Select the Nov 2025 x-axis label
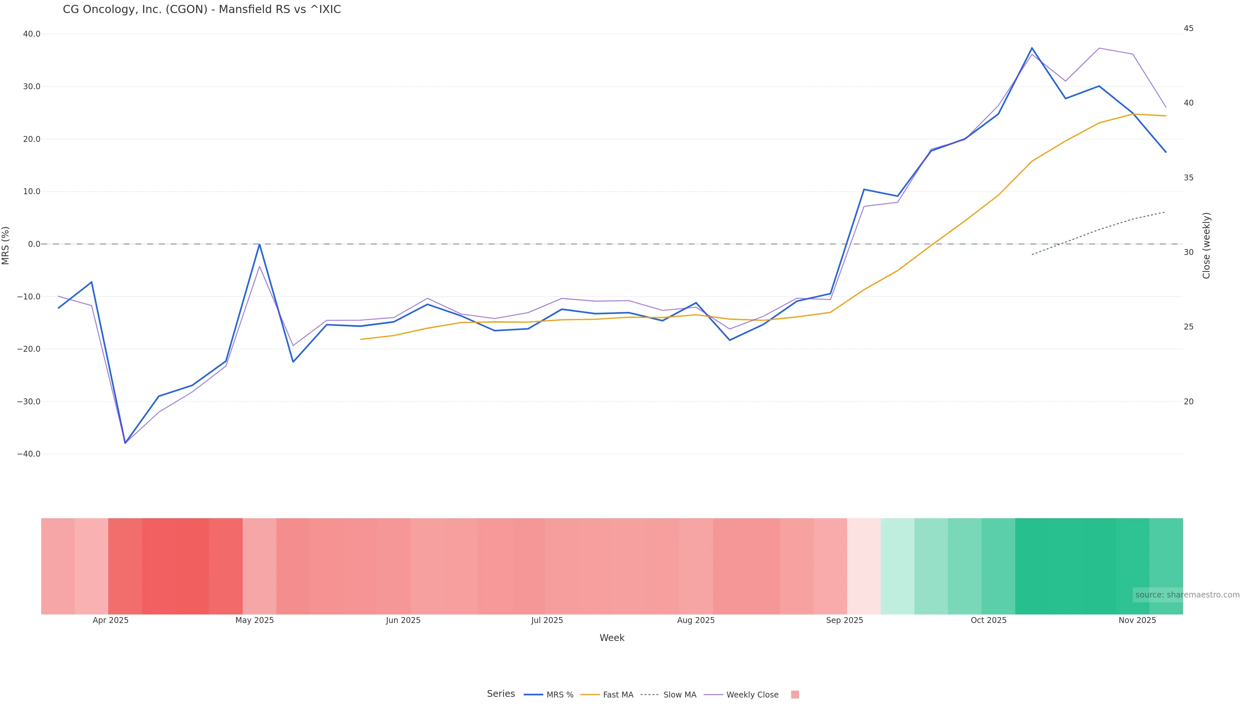This screenshot has height=706, width=1256. pyautogui.click(x=1137, y=620)
